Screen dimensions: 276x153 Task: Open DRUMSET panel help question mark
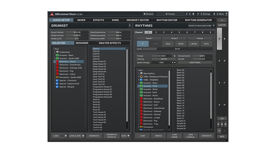click(130, 26)
